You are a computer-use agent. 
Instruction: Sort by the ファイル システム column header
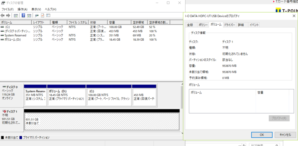[78, 22]
